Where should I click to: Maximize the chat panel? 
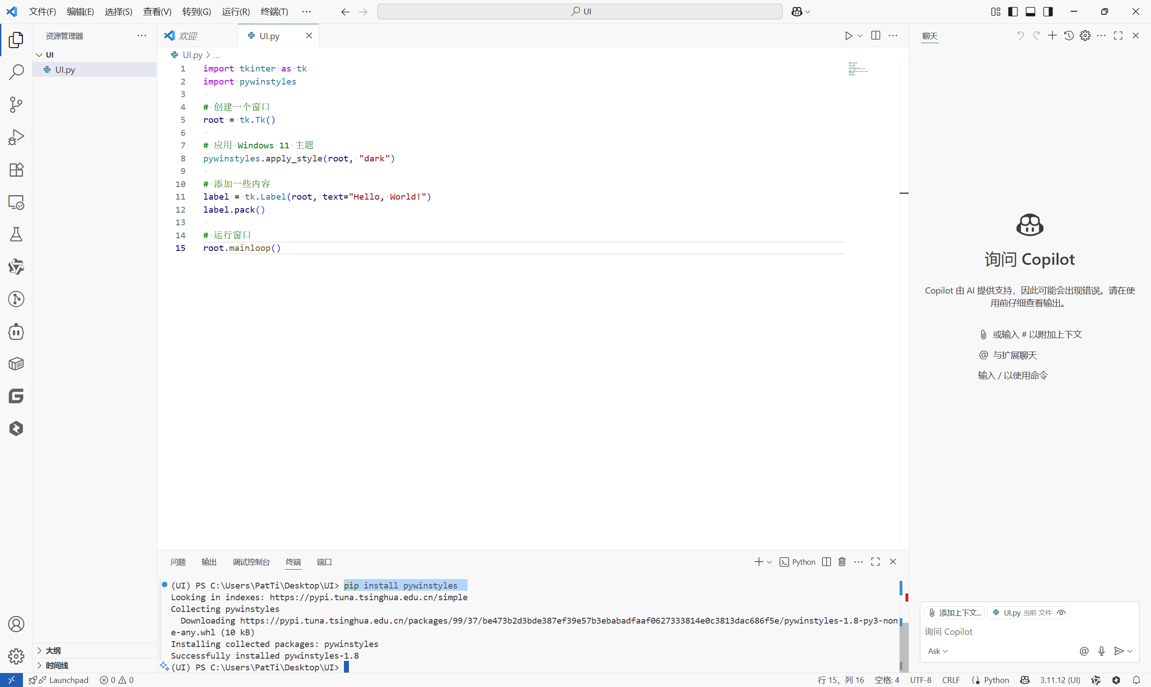[1118, 36]
